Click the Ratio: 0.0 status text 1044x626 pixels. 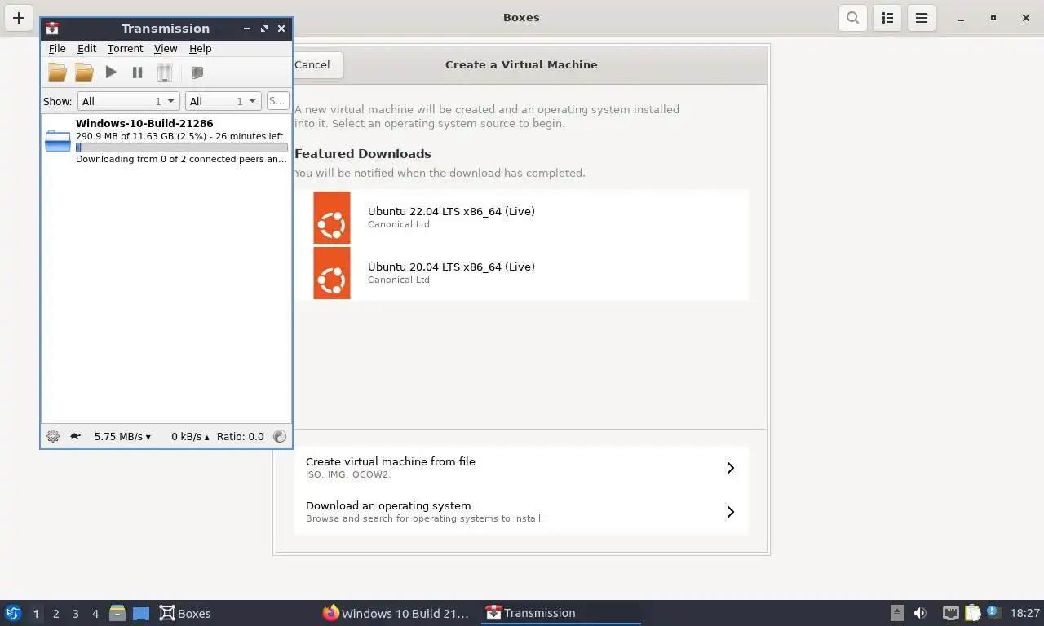coord(240,436)
